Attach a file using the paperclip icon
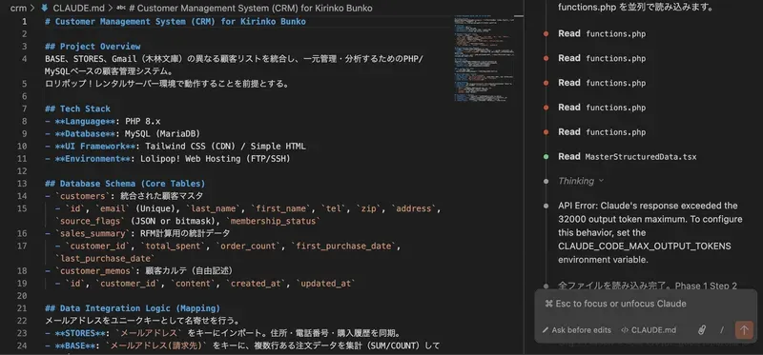This screenshot has width=763, height=355. click(x=702, y=330)
